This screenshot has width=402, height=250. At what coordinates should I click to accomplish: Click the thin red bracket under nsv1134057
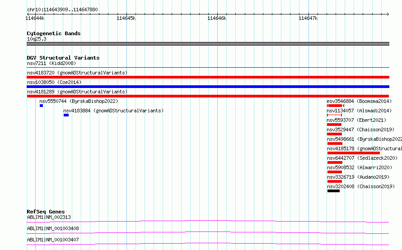pos(335,115)
